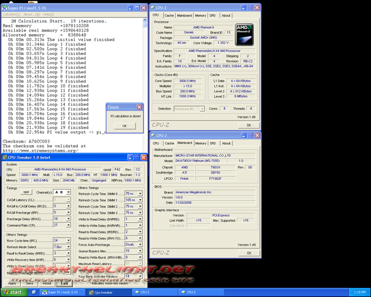Click DKA790GX Platinum model field
Screen dimensions: 371x297
[x=200, y=161]
